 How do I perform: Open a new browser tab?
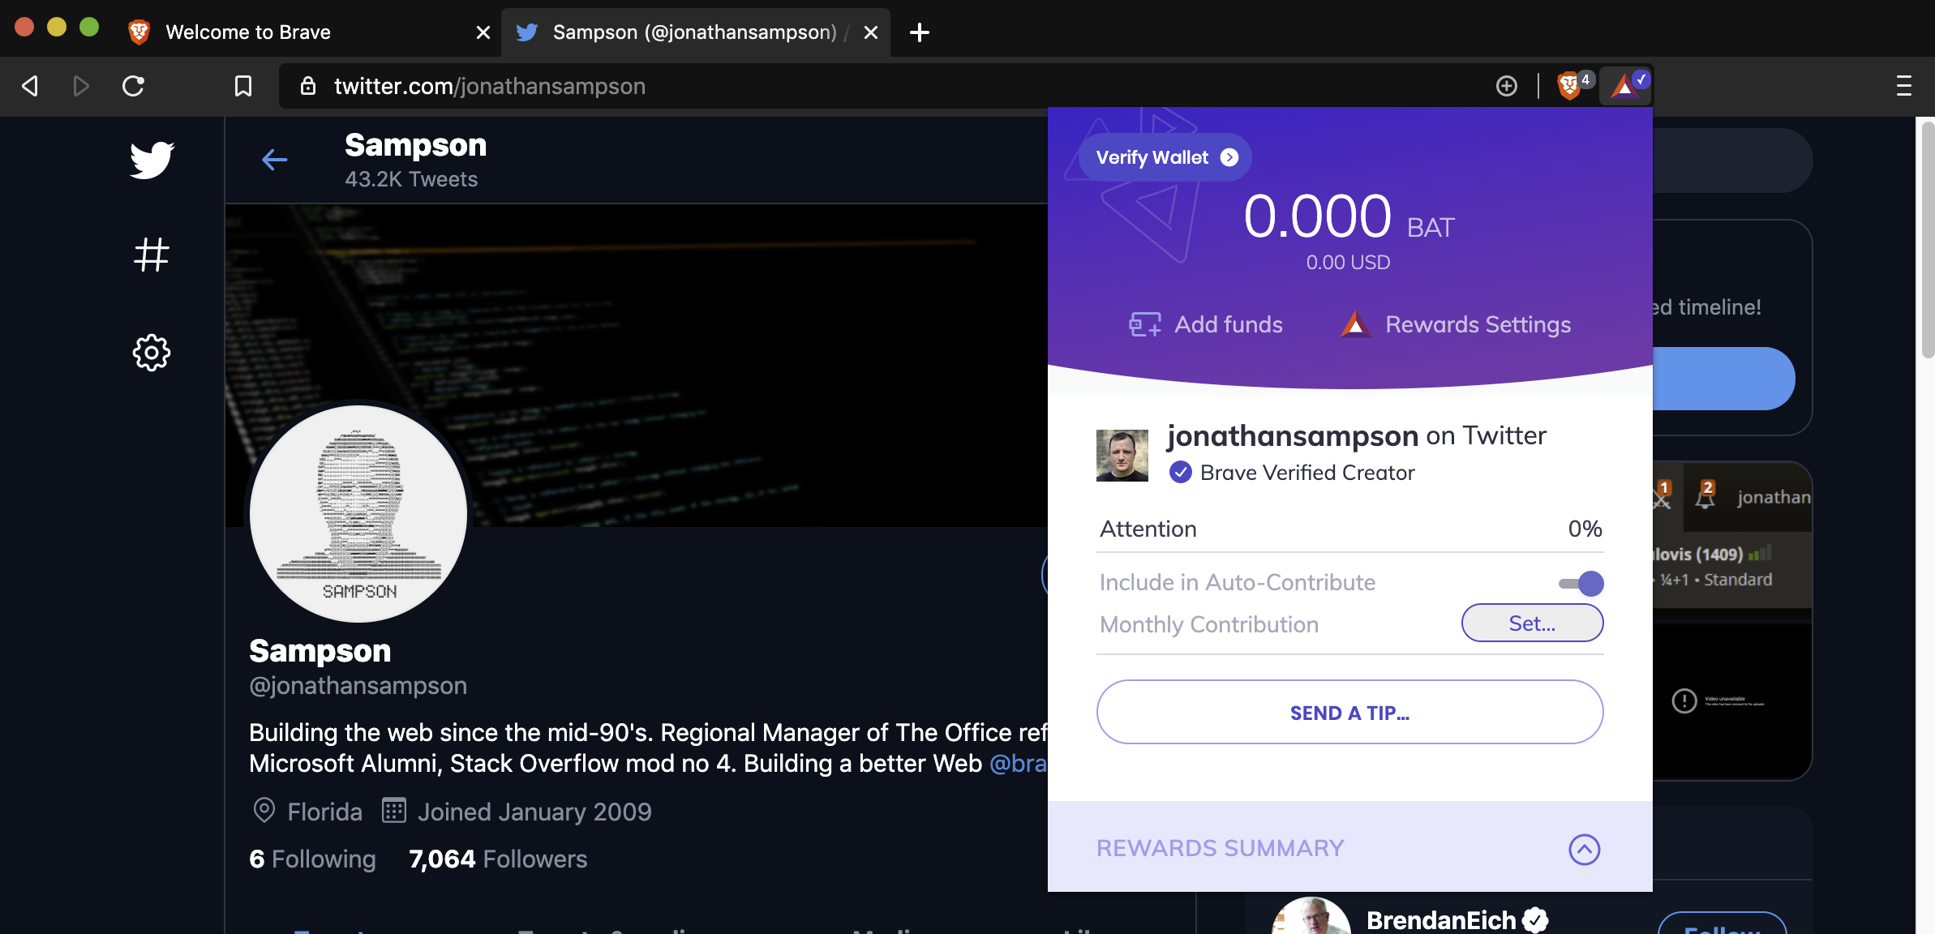pos(919,32)
